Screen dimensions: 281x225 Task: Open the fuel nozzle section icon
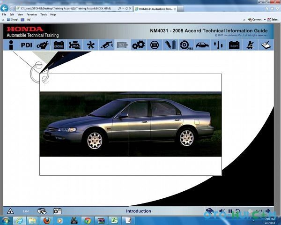tap(106, 45)
